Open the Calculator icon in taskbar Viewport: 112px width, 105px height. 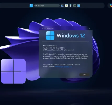coord(70,6)
